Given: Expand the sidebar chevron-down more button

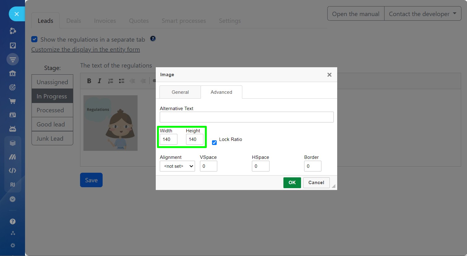Looking at the screenshot, I should pos(13,199).
